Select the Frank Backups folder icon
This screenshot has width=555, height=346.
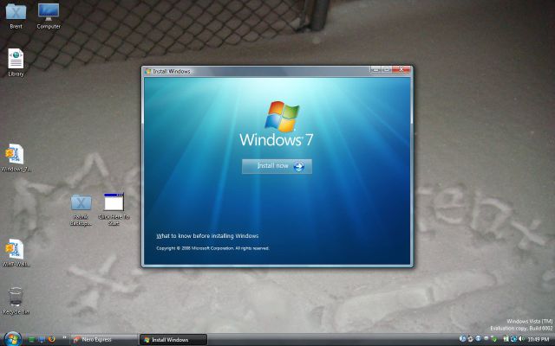(81, 209)
